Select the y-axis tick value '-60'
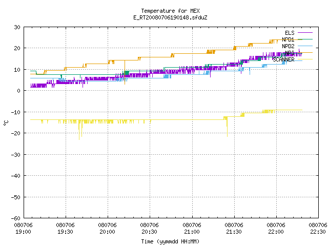Image resolution: width=328 pixels, height=246 pixels. 16,218
